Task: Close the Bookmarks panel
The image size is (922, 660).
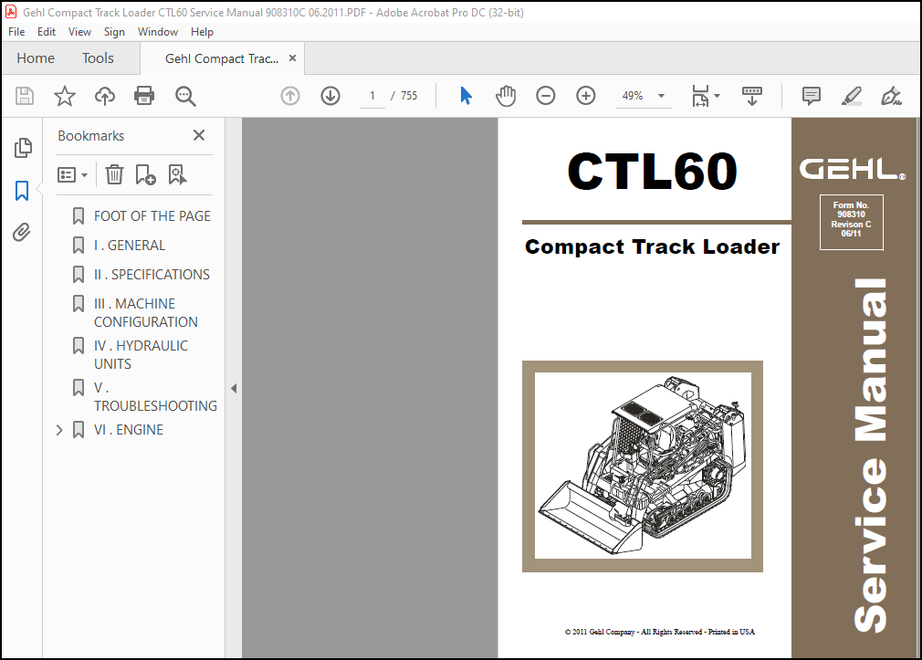Action: click(x=199, y=135)
